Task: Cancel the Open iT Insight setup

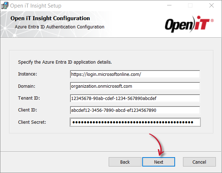Action: 199,162
